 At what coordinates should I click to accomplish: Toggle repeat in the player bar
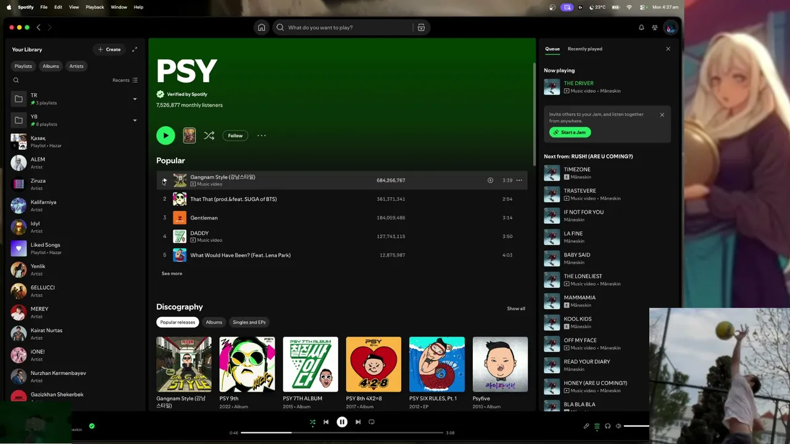[372, 422]
